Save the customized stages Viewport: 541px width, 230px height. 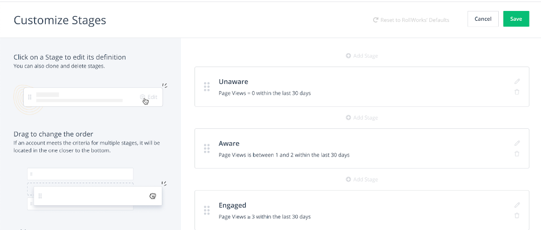point(516,19)
